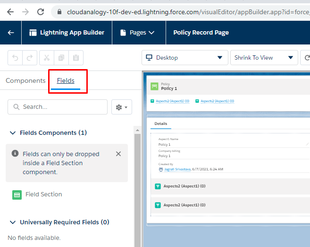Open first Aspects2 (Aspect1) quick link

coord(172,101)
